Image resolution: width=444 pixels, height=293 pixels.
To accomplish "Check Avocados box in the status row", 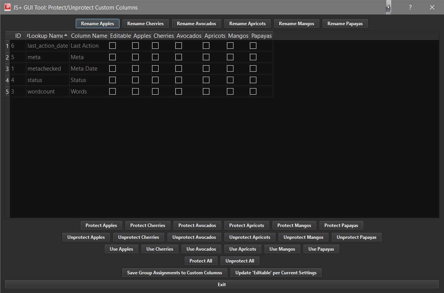I will (x=178, y=80).
